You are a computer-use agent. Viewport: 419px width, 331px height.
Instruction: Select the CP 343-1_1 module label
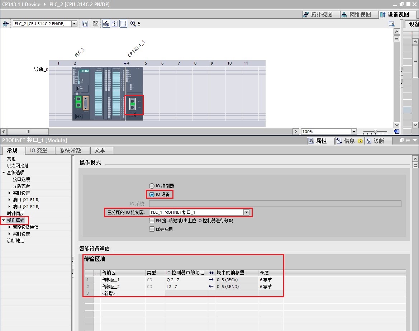pos(136,49)
